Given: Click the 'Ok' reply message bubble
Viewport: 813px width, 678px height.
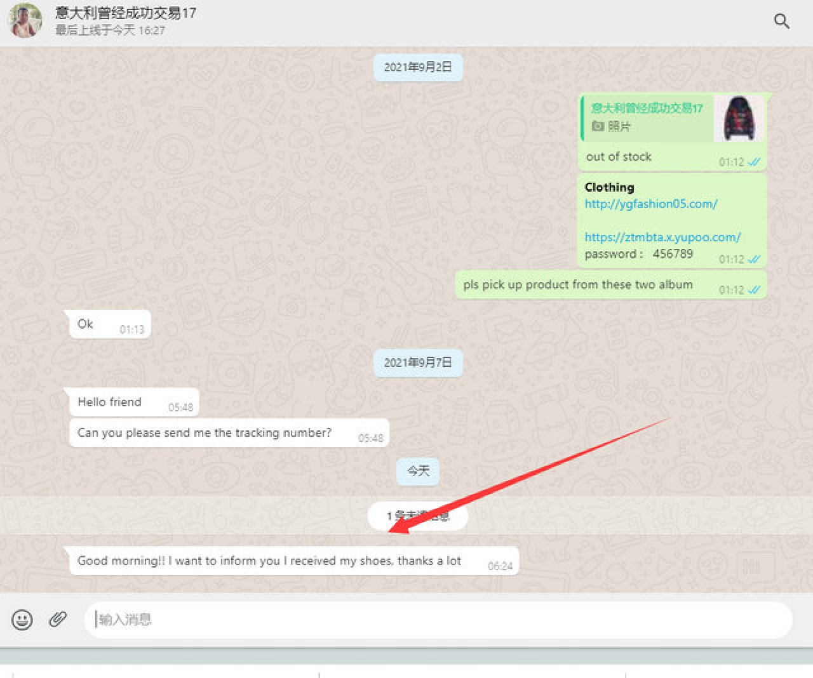Looking at the screenshot, I should (x=86, y=324).
